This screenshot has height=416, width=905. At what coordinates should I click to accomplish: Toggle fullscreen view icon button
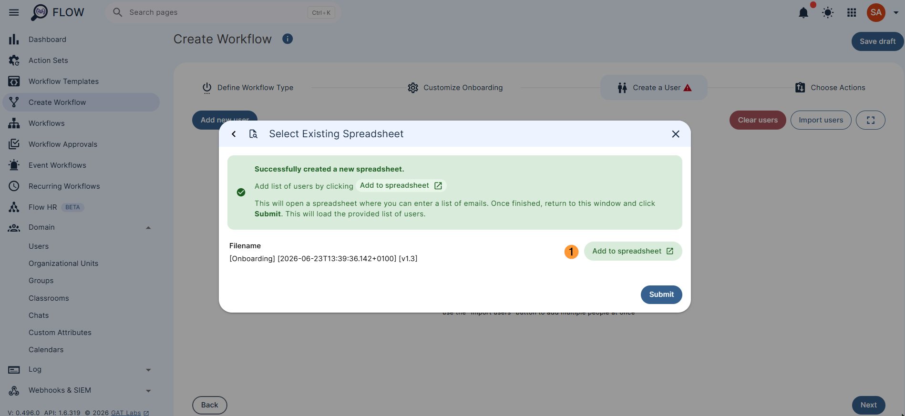point(871,120)
